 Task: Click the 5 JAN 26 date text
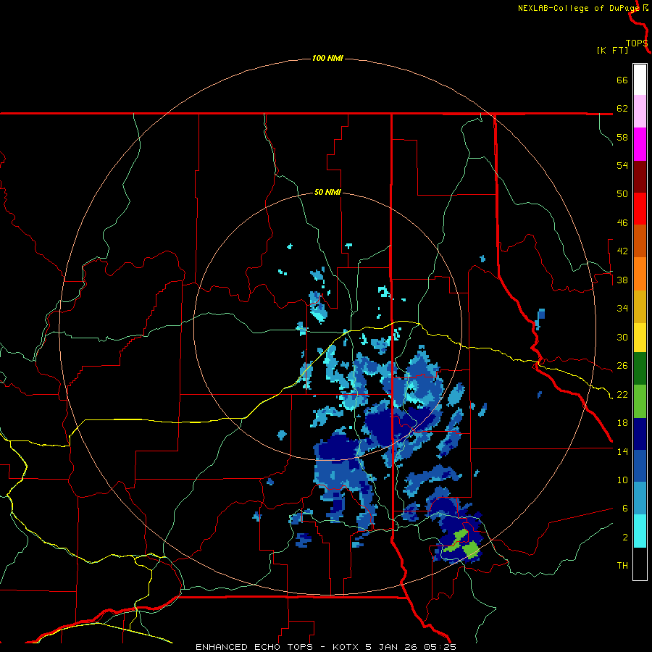392,647
